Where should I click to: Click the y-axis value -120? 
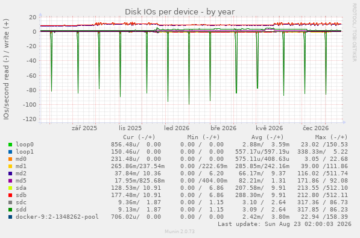[x=30, y=119]
